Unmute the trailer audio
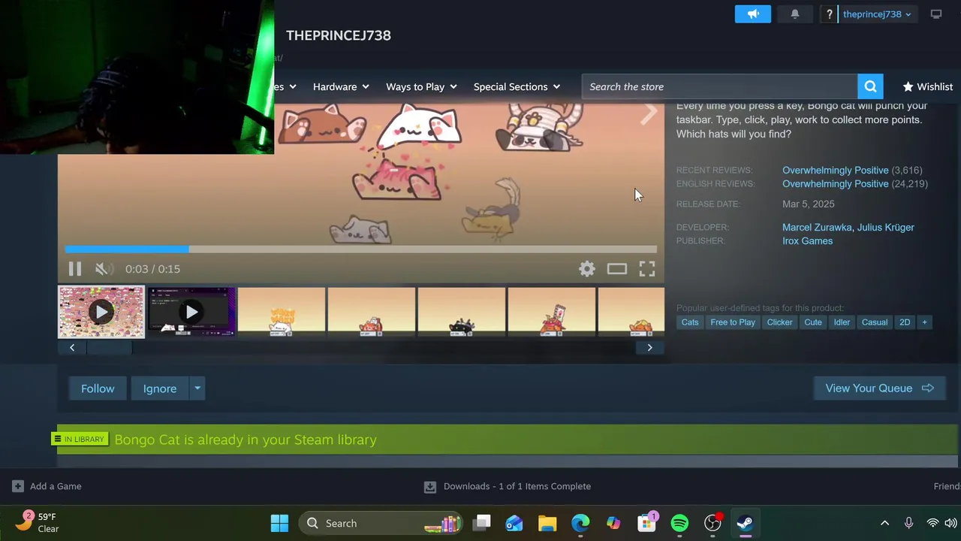Viewport: 961px width, 541px height. pos(103,269)
